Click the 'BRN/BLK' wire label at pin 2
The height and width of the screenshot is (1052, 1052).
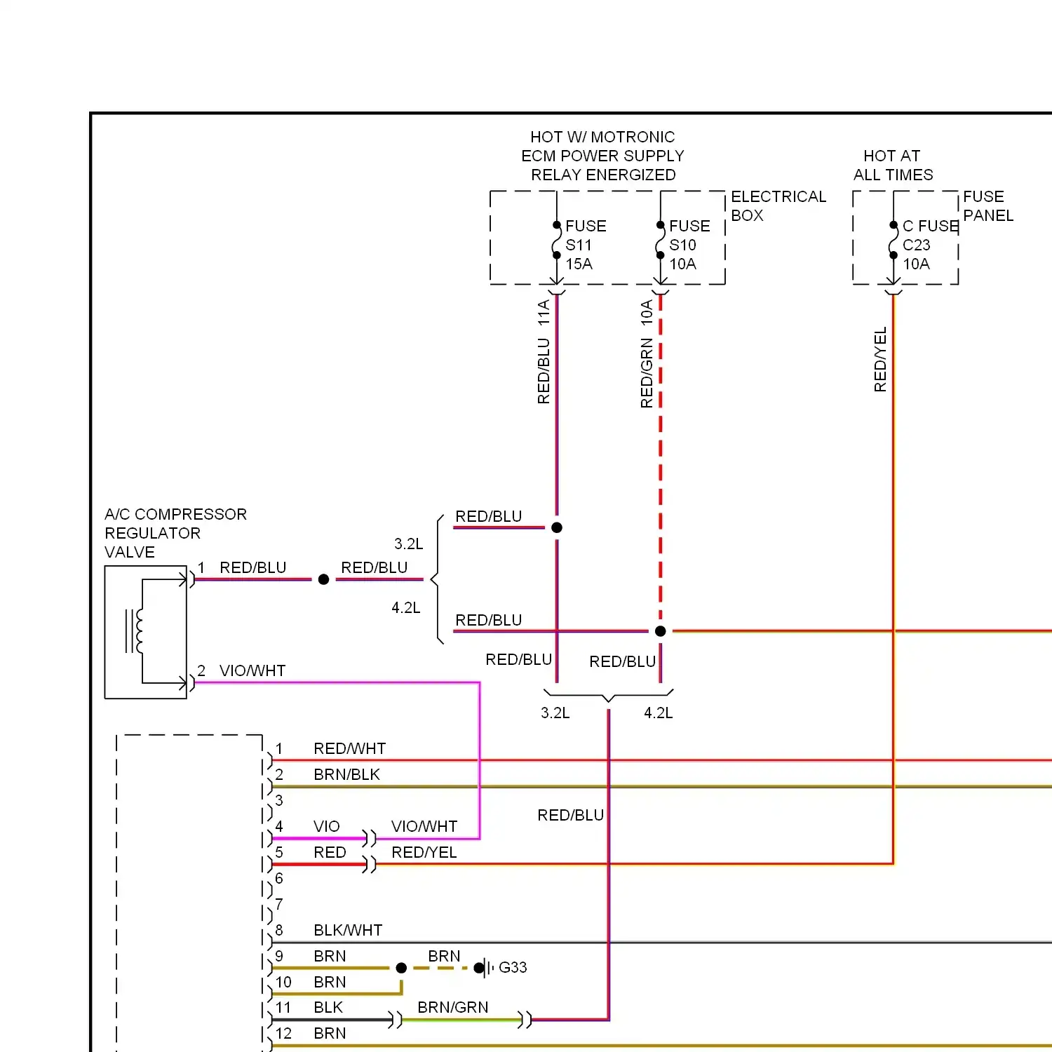point(346,774)
